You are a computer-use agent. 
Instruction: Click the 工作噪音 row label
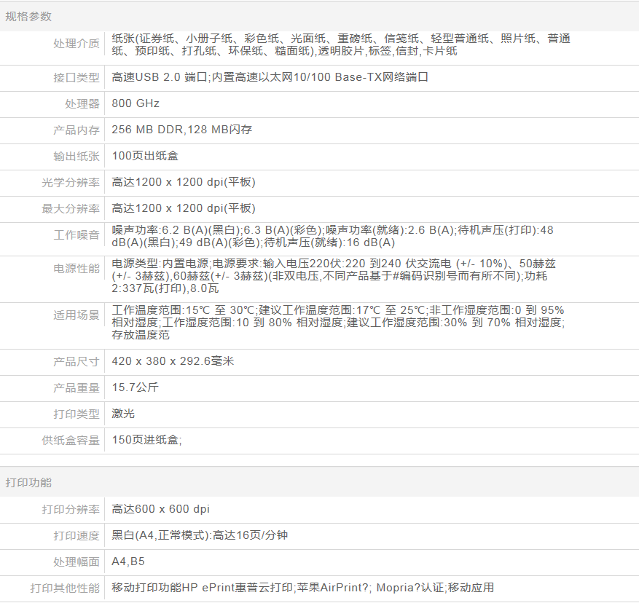pos(77,235)
